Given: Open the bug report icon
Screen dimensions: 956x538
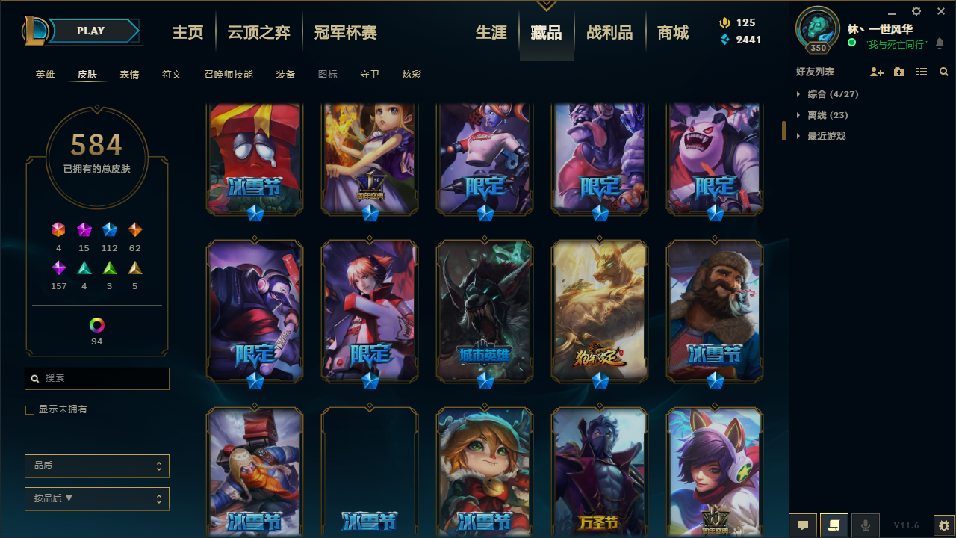Looking at the screenshot, I should [944, 525].
